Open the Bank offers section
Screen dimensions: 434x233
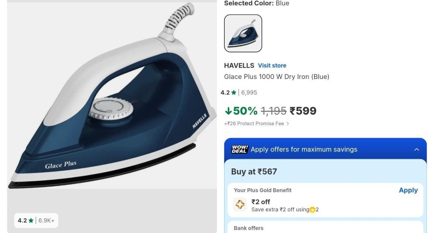click(248, 228)
